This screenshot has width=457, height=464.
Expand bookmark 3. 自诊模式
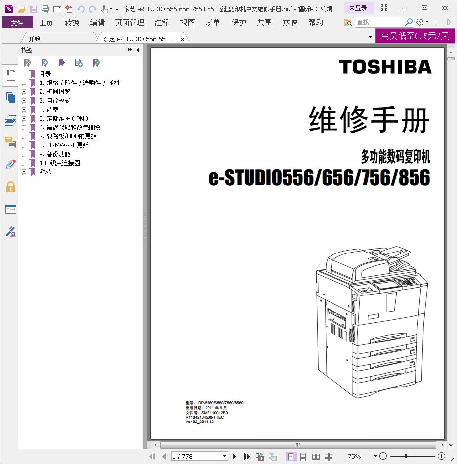click(24, 101)
